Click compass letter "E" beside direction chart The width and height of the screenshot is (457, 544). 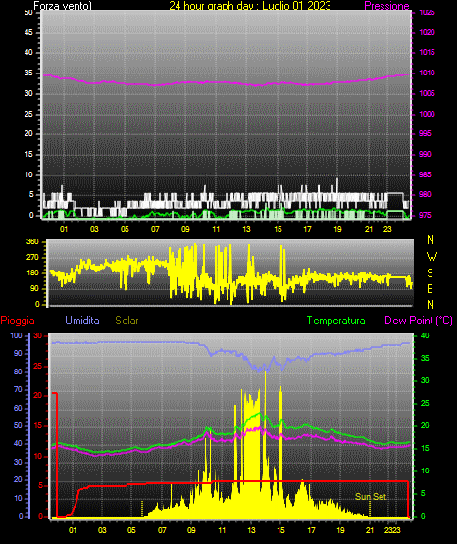point(430,289)
